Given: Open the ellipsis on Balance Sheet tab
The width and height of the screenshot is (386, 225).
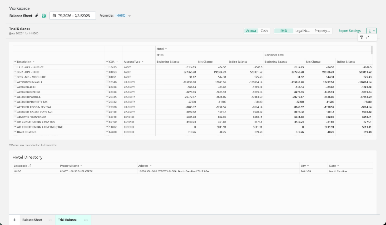Looking at the screenshot, I should (x=50, y=220).
